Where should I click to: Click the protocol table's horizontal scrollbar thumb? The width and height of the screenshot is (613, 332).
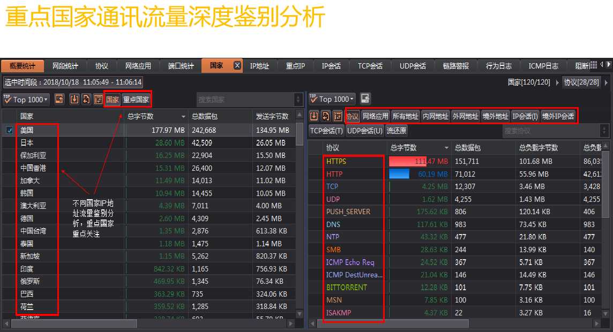click(x=393, y=323)
